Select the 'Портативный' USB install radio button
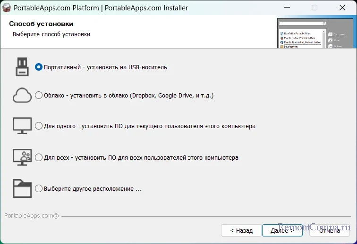This screenshot has height=244, width=357. pos(39,67)
